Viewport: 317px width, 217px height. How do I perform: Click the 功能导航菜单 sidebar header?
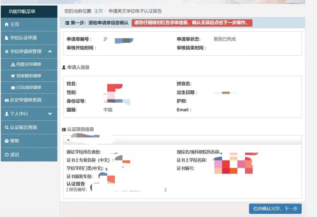click(x=22, y=11)
